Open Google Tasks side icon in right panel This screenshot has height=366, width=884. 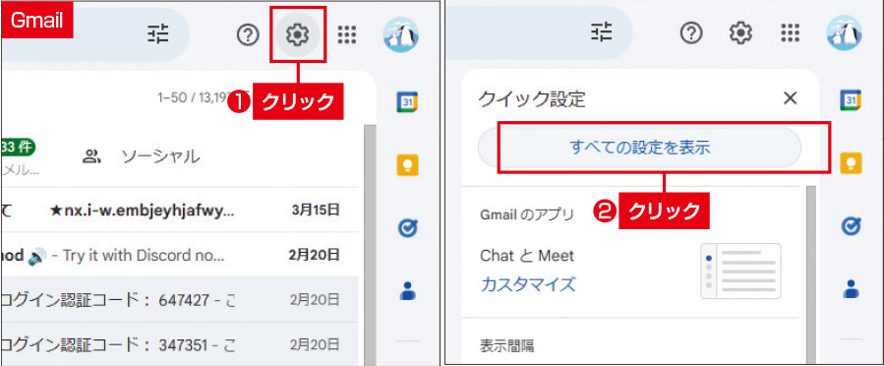(x=851, y=226)
